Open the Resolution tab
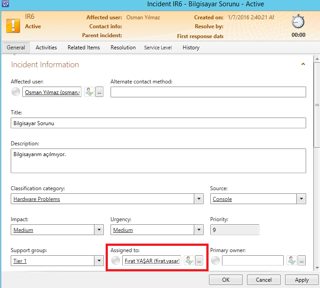This screenshot has width=320, height=288. pyautogui.click(x=123, y=48)
